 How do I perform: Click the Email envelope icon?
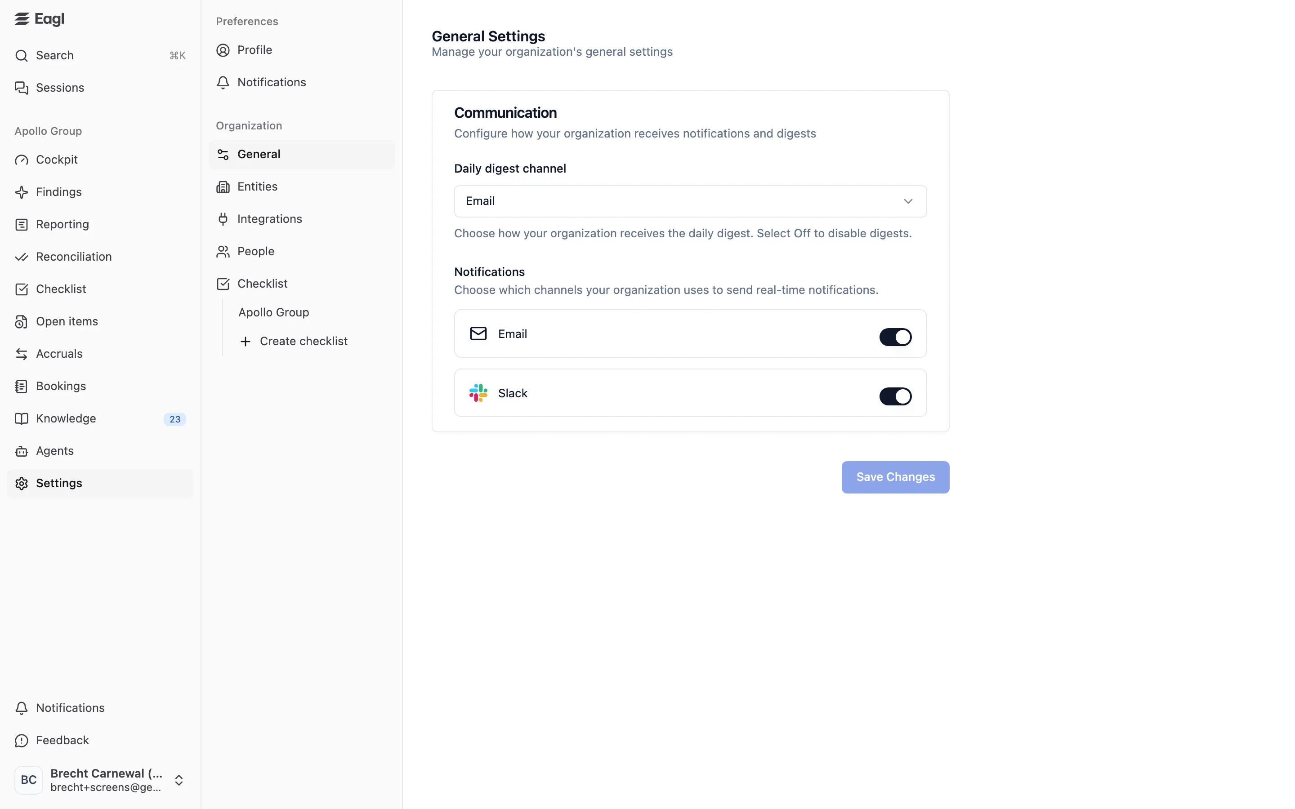coord(478,334)
